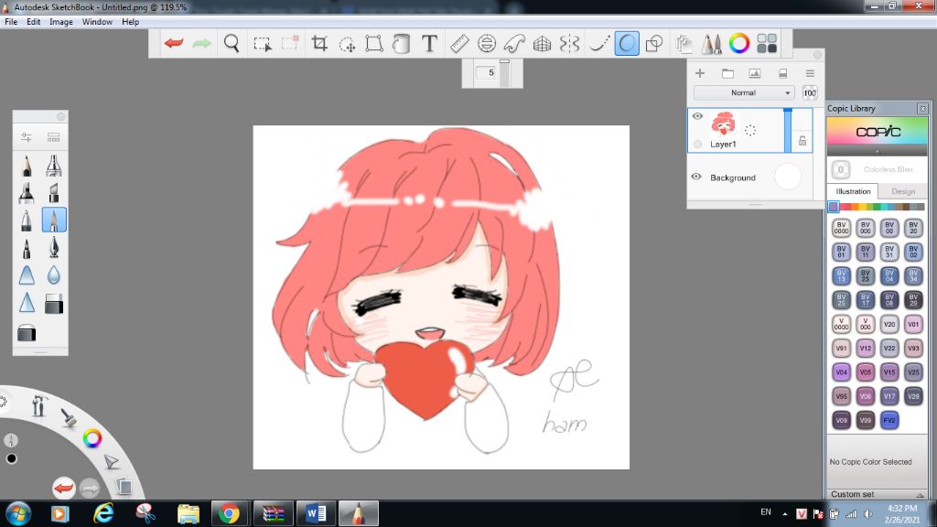Screen dimensions: 937x527
Task: Add a layer group folder
Action: tap(727, 73)
